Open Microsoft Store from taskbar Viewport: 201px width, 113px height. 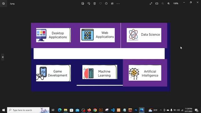tap(71, 110)
